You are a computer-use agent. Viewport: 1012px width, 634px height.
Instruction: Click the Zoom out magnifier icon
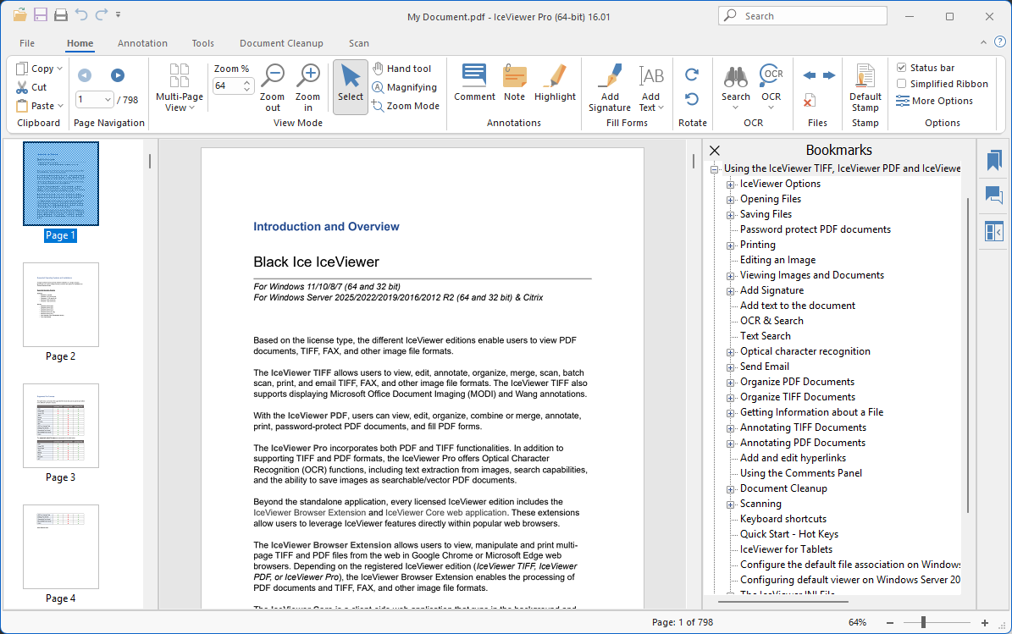pyautogui.click(x=272, y=78)
